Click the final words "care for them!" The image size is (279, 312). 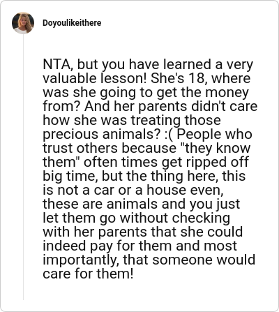(x=89, y=274)
